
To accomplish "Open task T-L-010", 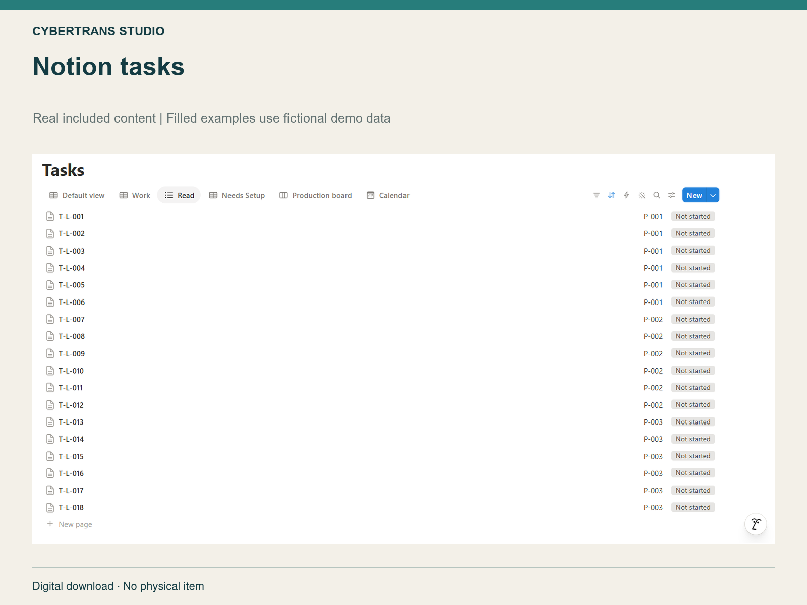I will point(71,371).
